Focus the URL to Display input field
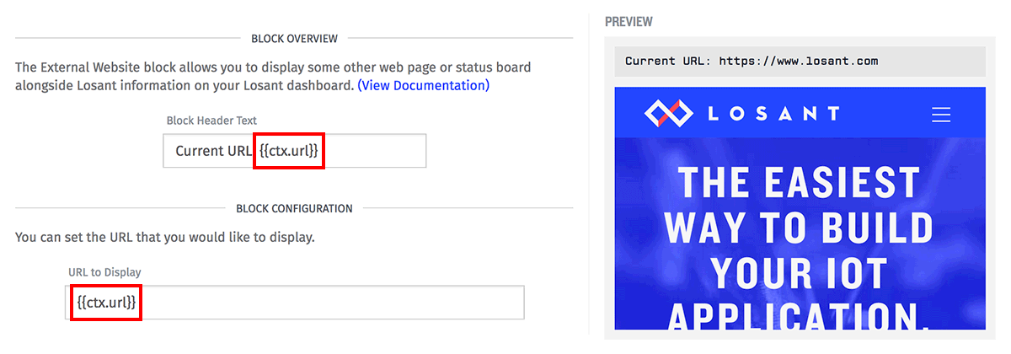 click(295, 302)
